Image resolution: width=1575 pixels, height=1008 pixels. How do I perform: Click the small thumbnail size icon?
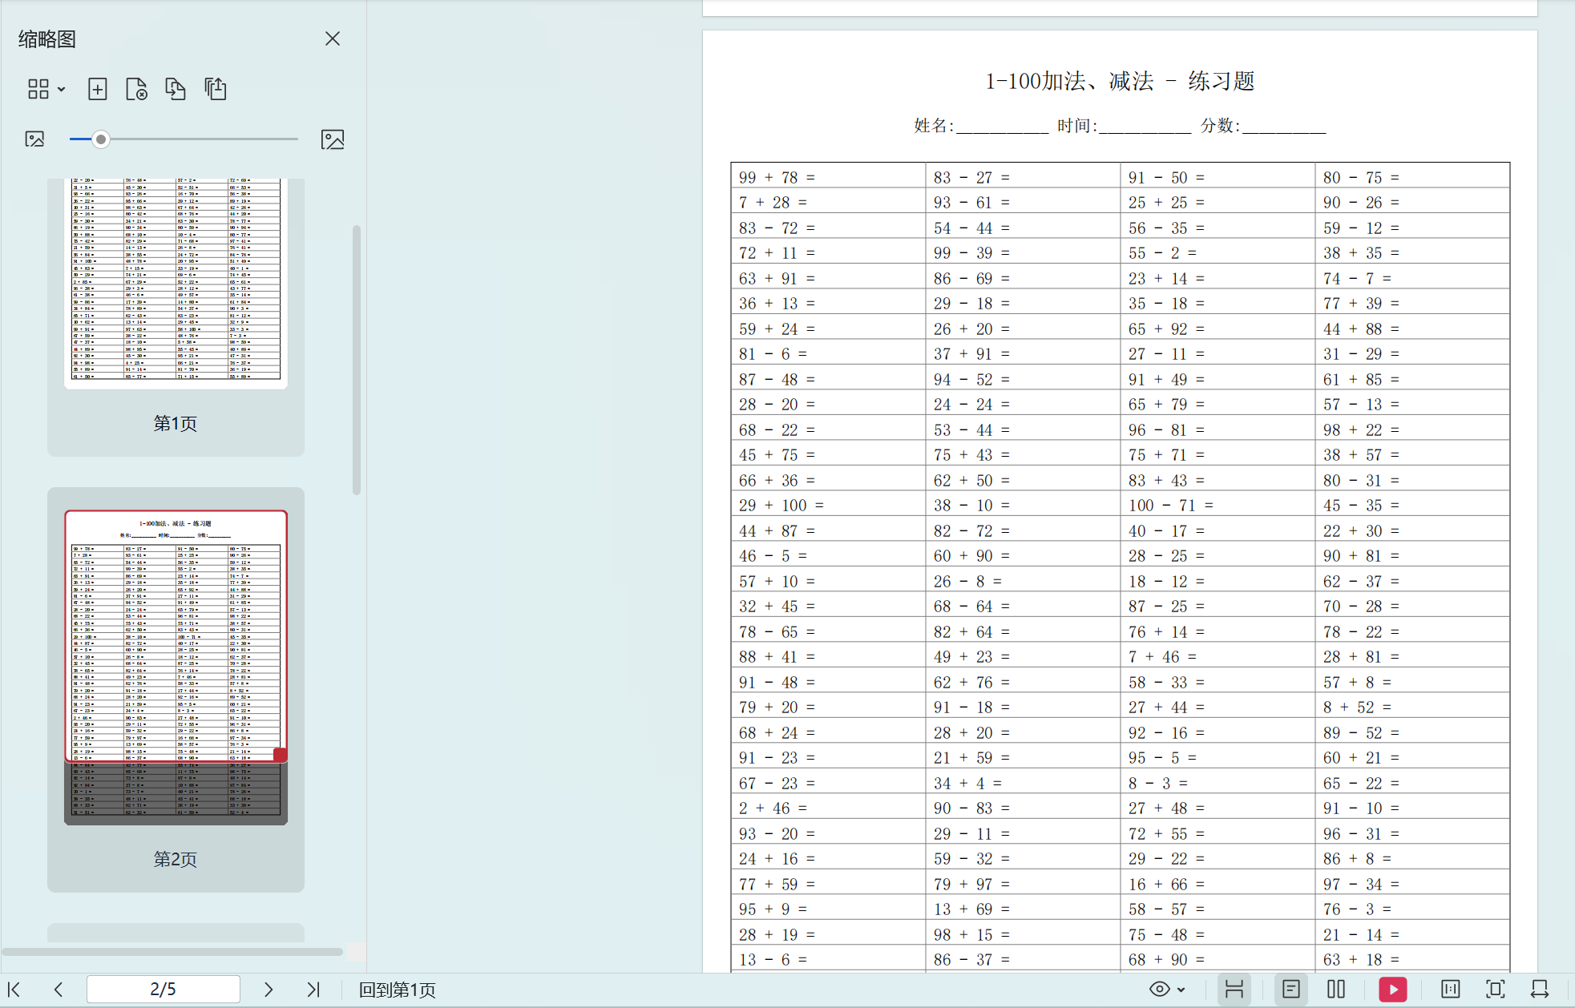coord(34,139)
